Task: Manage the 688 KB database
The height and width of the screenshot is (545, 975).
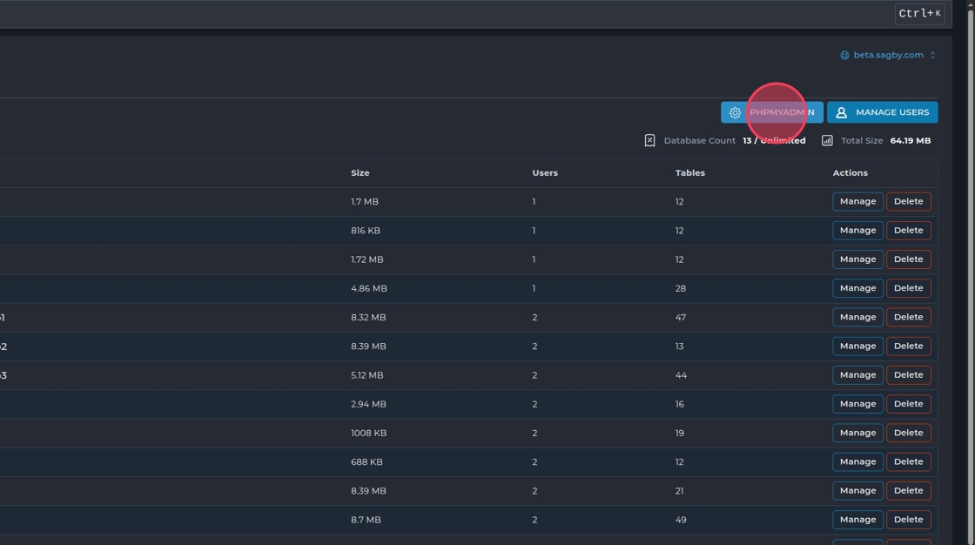Action: pos(857,461)
